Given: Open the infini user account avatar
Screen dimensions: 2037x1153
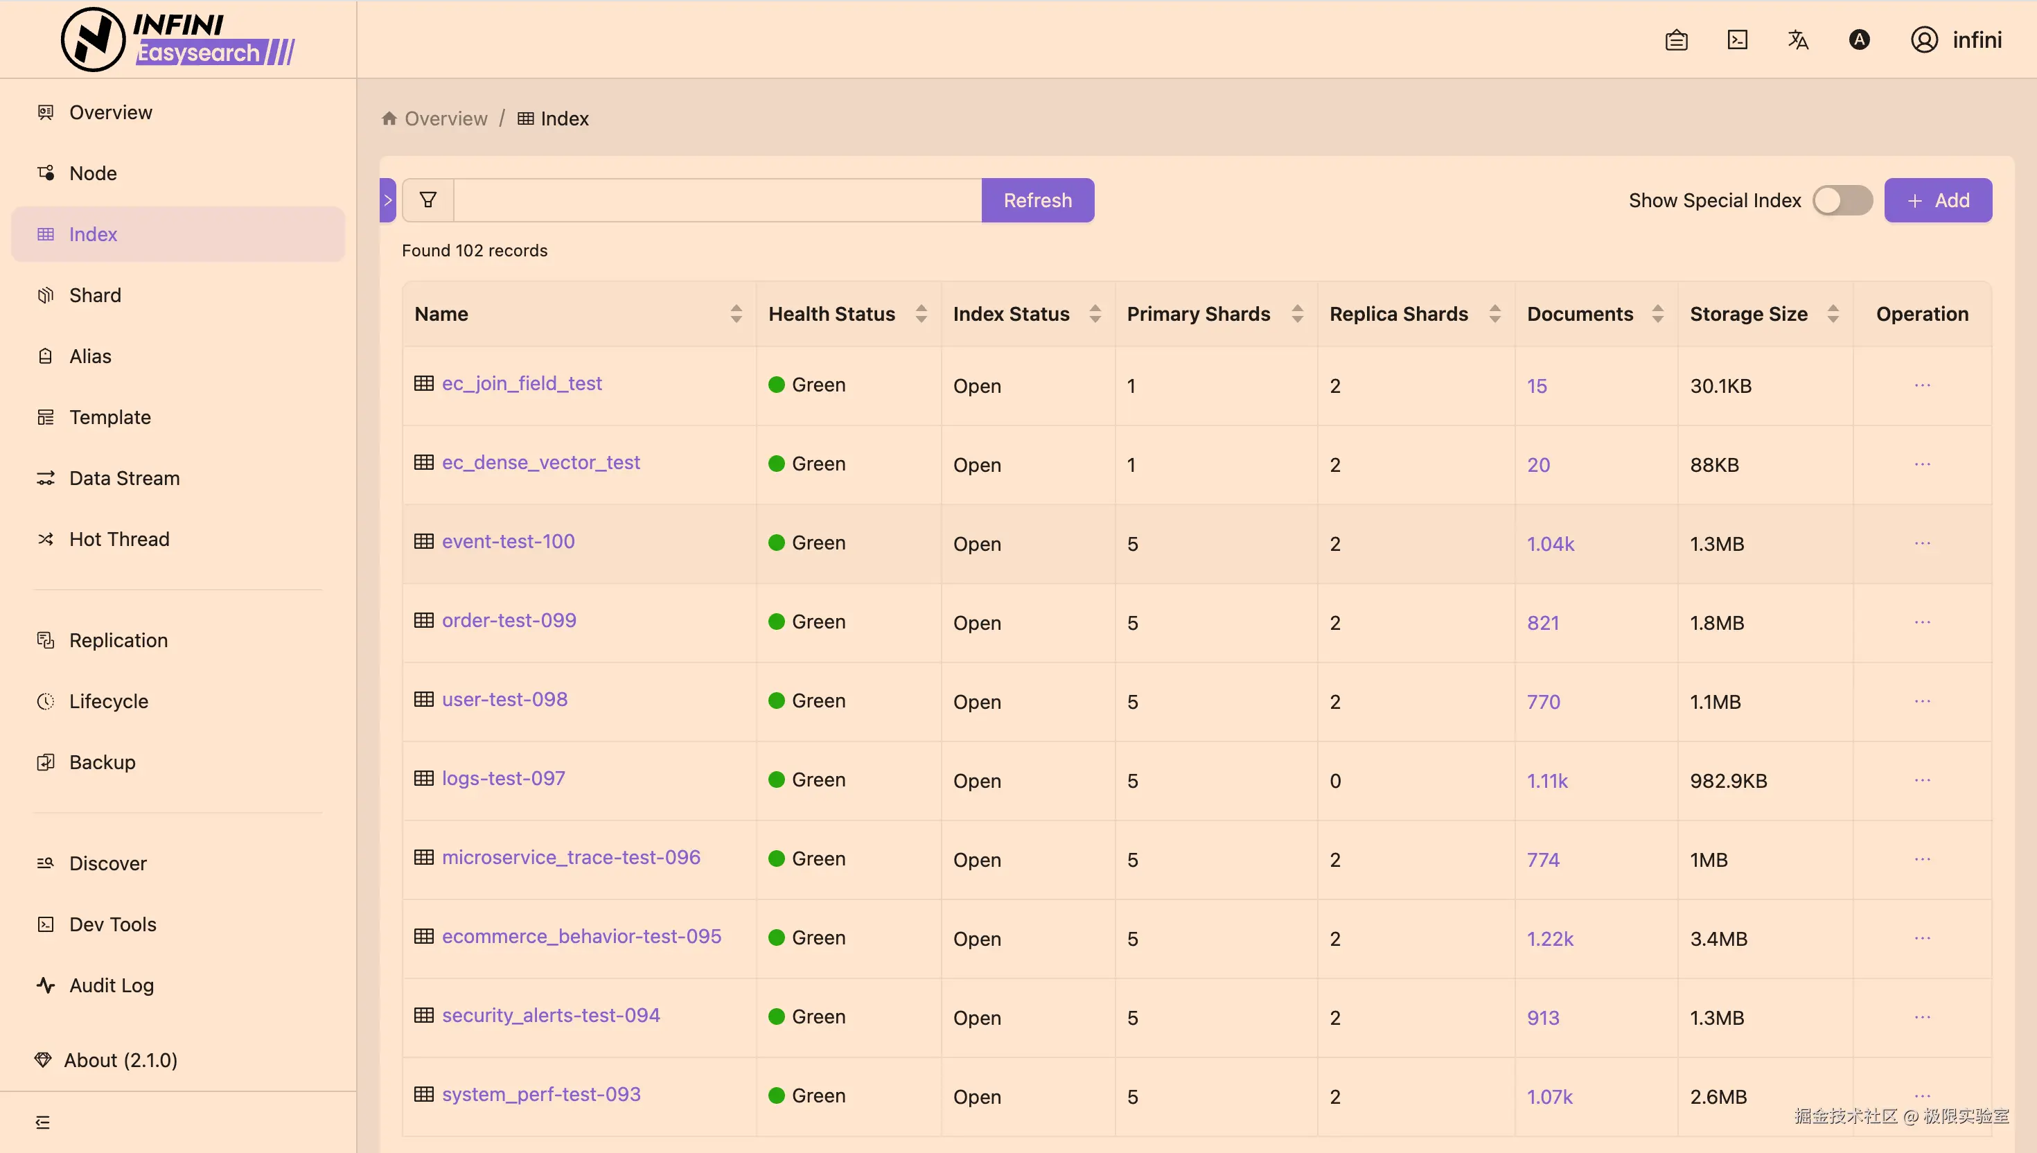Looking at the screenshot, I should [1924, 39].
